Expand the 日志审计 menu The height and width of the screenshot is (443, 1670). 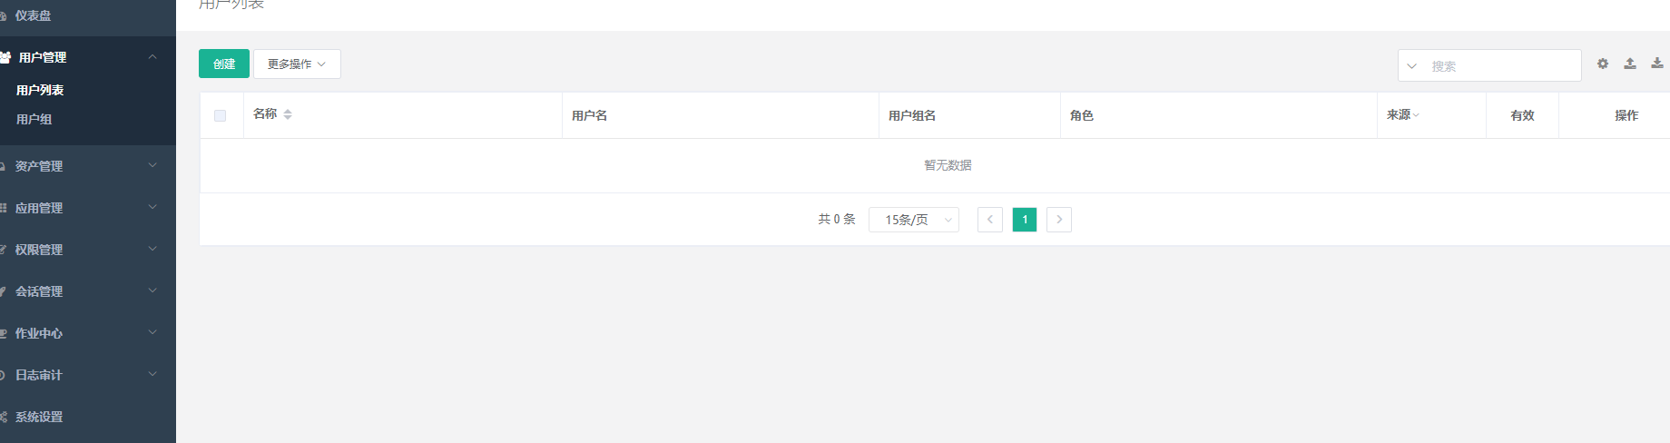click(152, 374)
